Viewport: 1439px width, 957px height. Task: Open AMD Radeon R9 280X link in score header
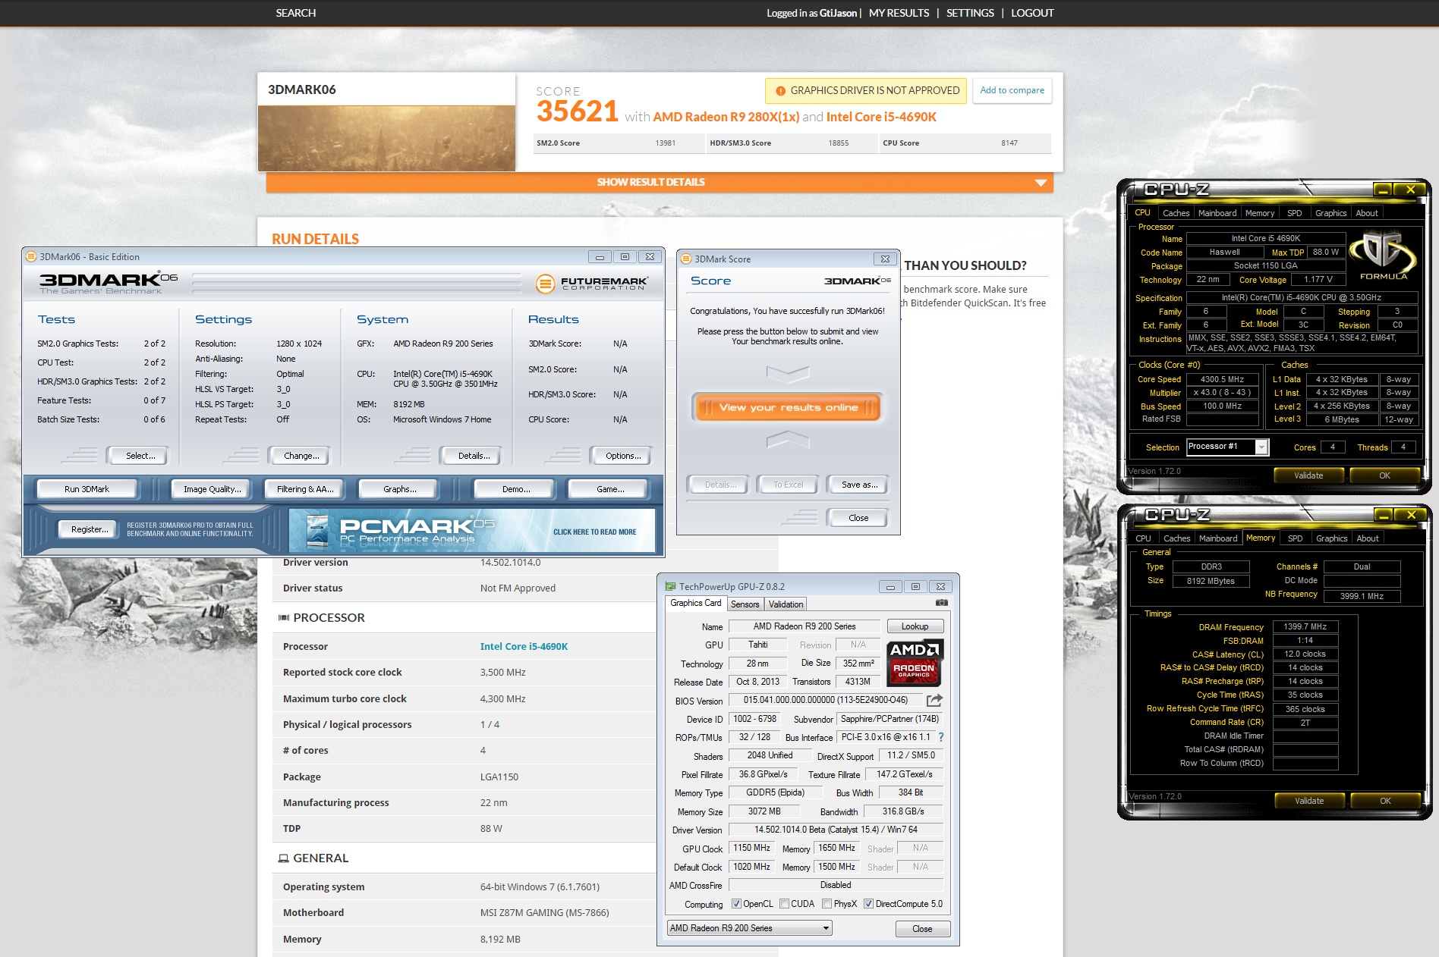click(x=726, y=117)
